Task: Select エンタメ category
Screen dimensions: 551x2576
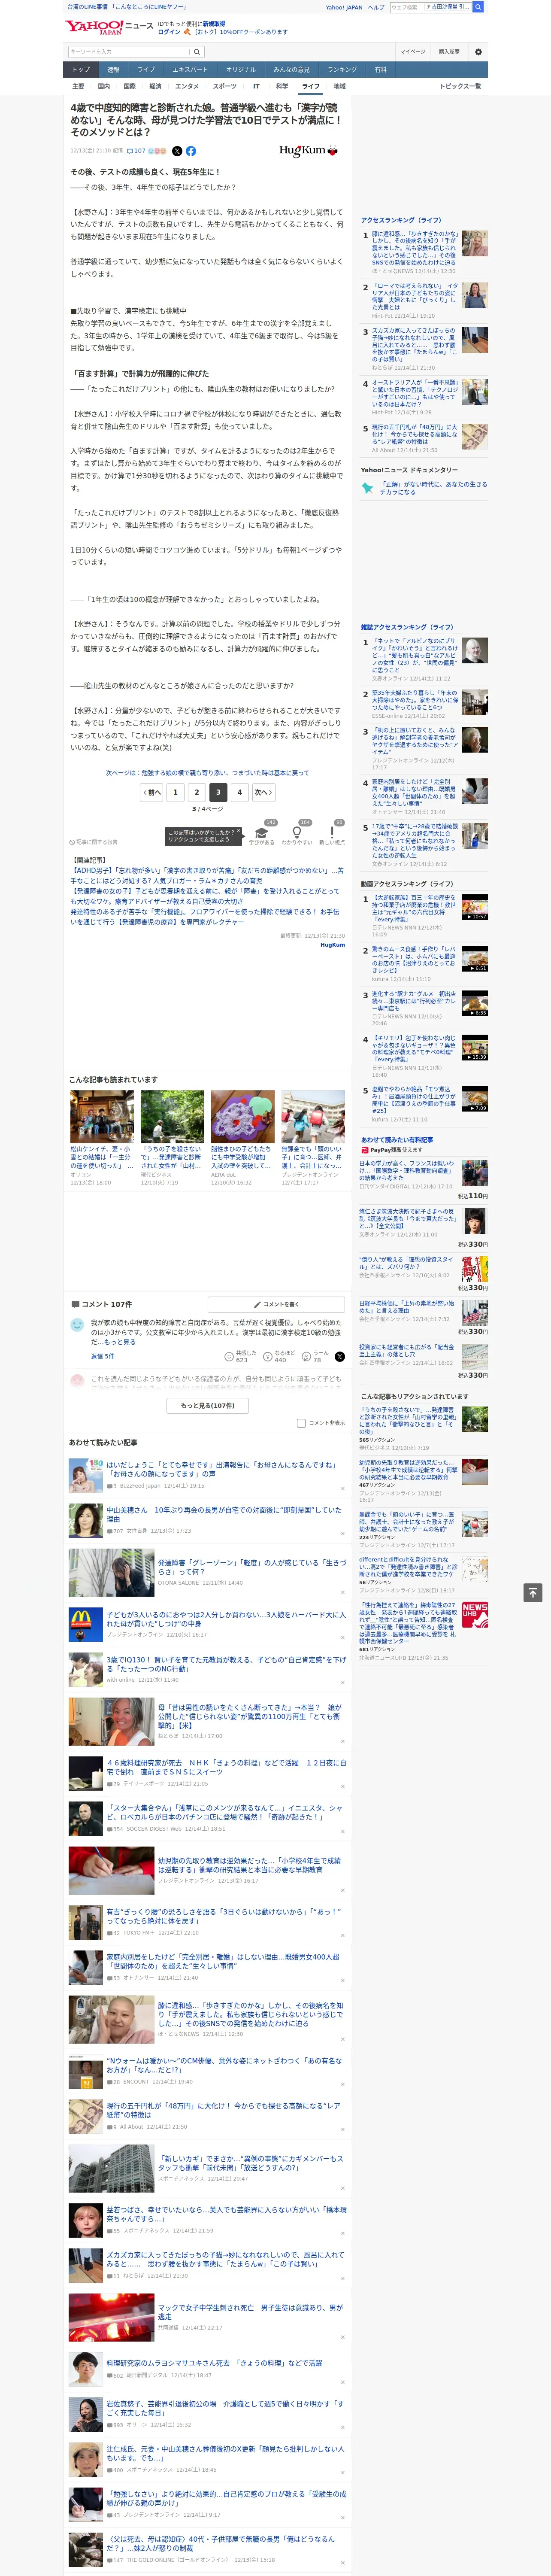Action: (187, 86)
